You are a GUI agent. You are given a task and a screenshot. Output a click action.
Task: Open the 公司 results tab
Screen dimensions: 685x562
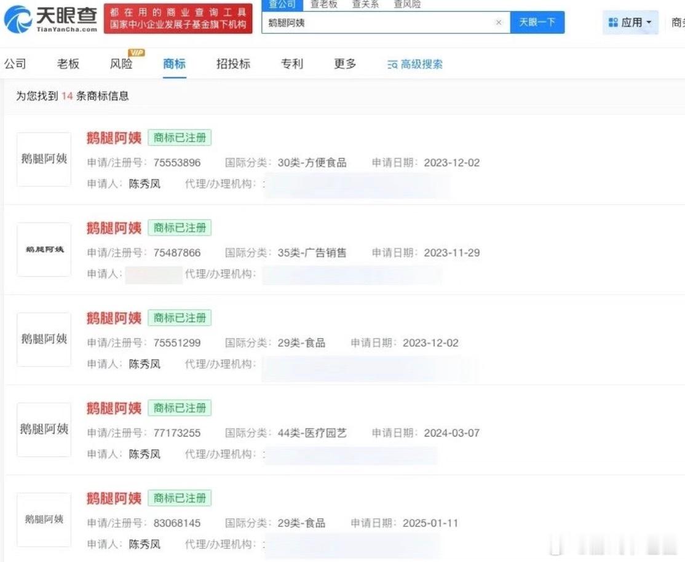point(15,64)
